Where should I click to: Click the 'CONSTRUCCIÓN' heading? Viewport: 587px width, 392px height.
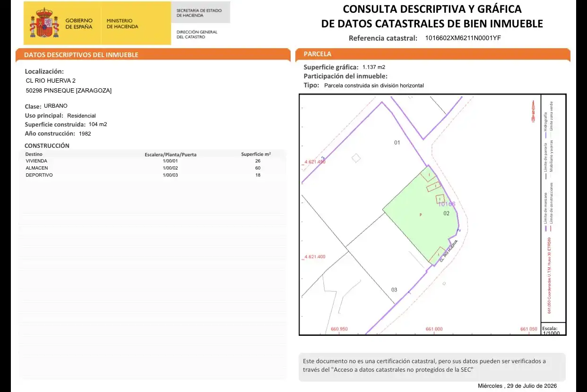[x=47, y=145]
